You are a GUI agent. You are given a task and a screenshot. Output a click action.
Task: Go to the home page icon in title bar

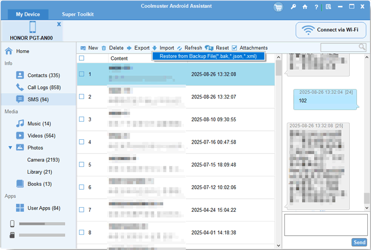[x=305, y=7]
